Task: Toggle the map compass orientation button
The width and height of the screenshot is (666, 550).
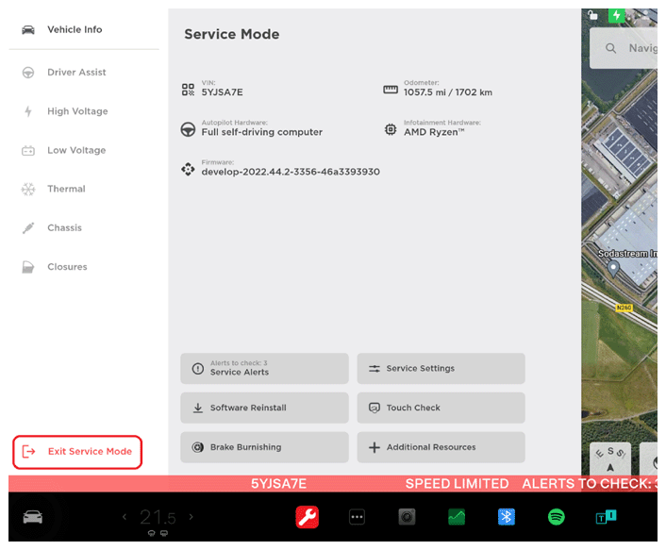Action: point(609,459)
